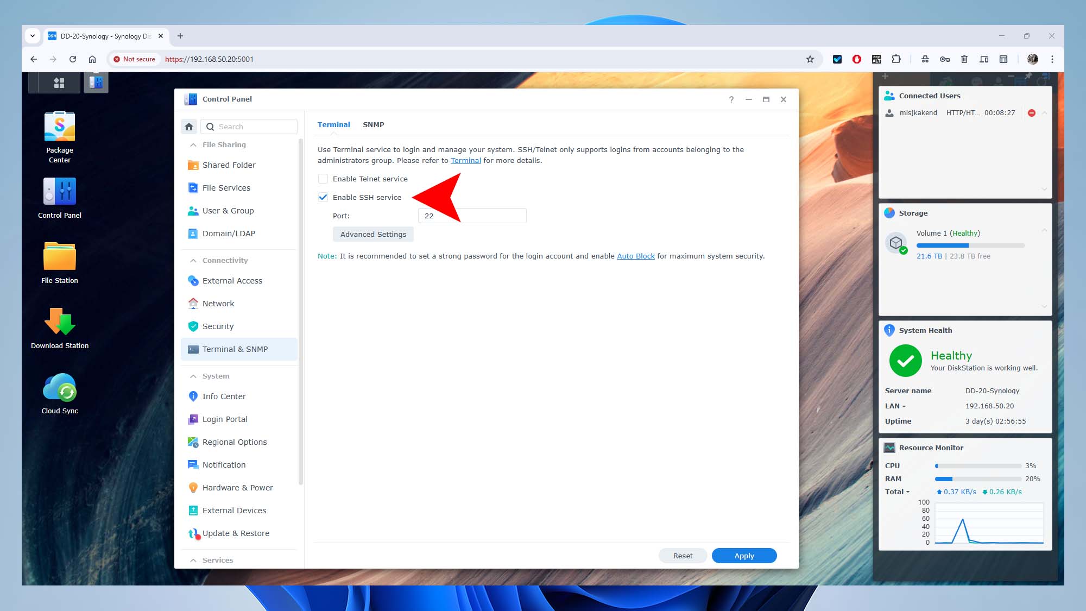Viewport: 1086px width, 611px height.
Task: Click Advanced Settings button
Action: pos(373,234)
